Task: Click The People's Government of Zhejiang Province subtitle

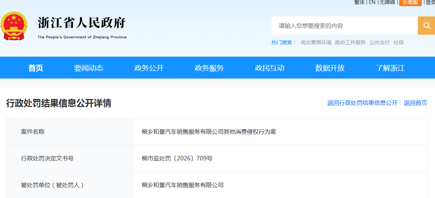Action: coord(82,37)
